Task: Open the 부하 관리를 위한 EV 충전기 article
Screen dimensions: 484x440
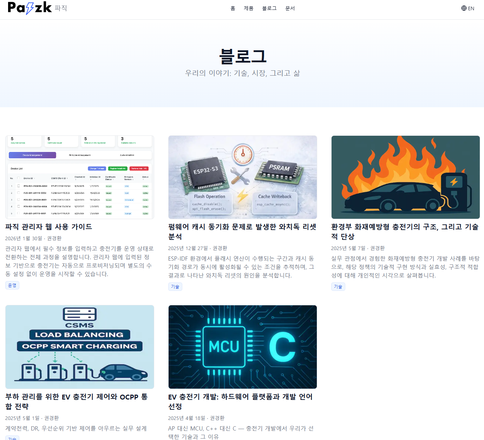Action: (76, 402)
